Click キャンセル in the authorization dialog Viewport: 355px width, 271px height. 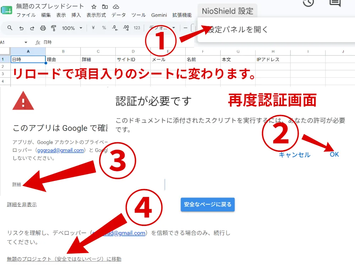[x=295, y=155]
